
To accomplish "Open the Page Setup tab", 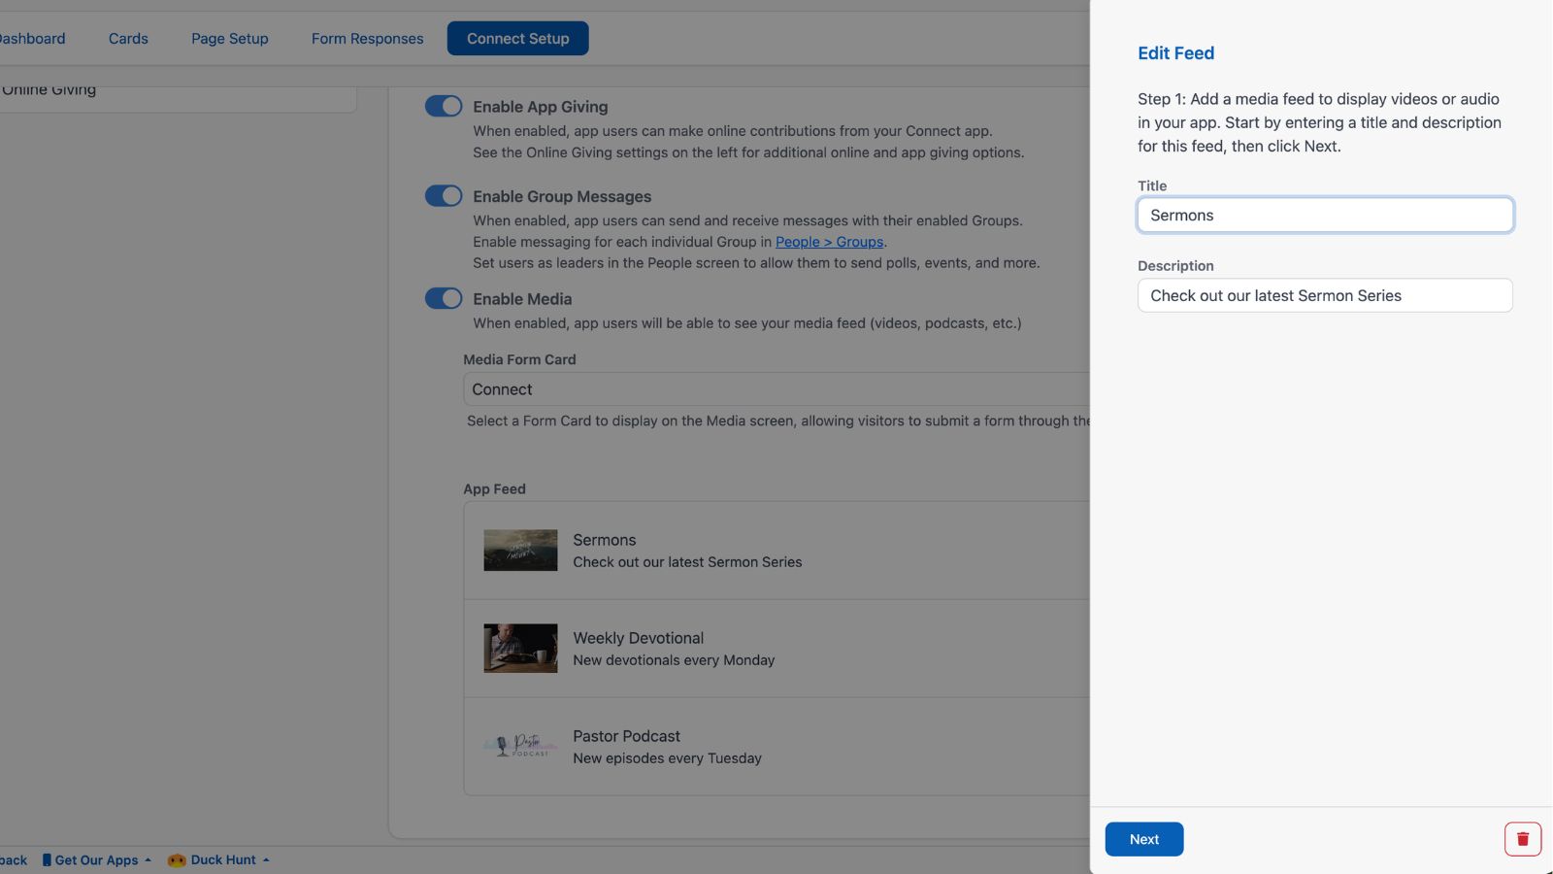I will 230,39.
